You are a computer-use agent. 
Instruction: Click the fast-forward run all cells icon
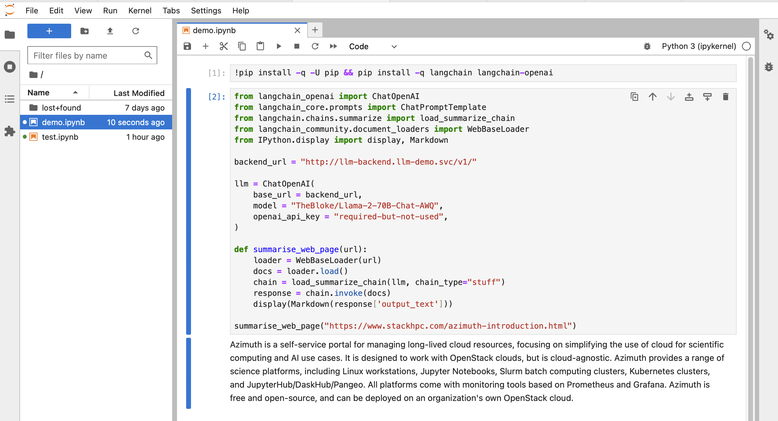pyautogui.click(x=333, y=46)
